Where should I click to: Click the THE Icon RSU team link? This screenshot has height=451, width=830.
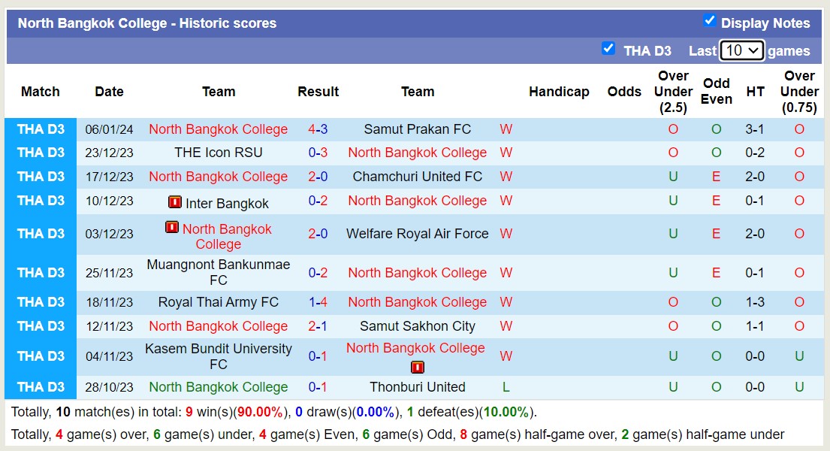[219, 153]
